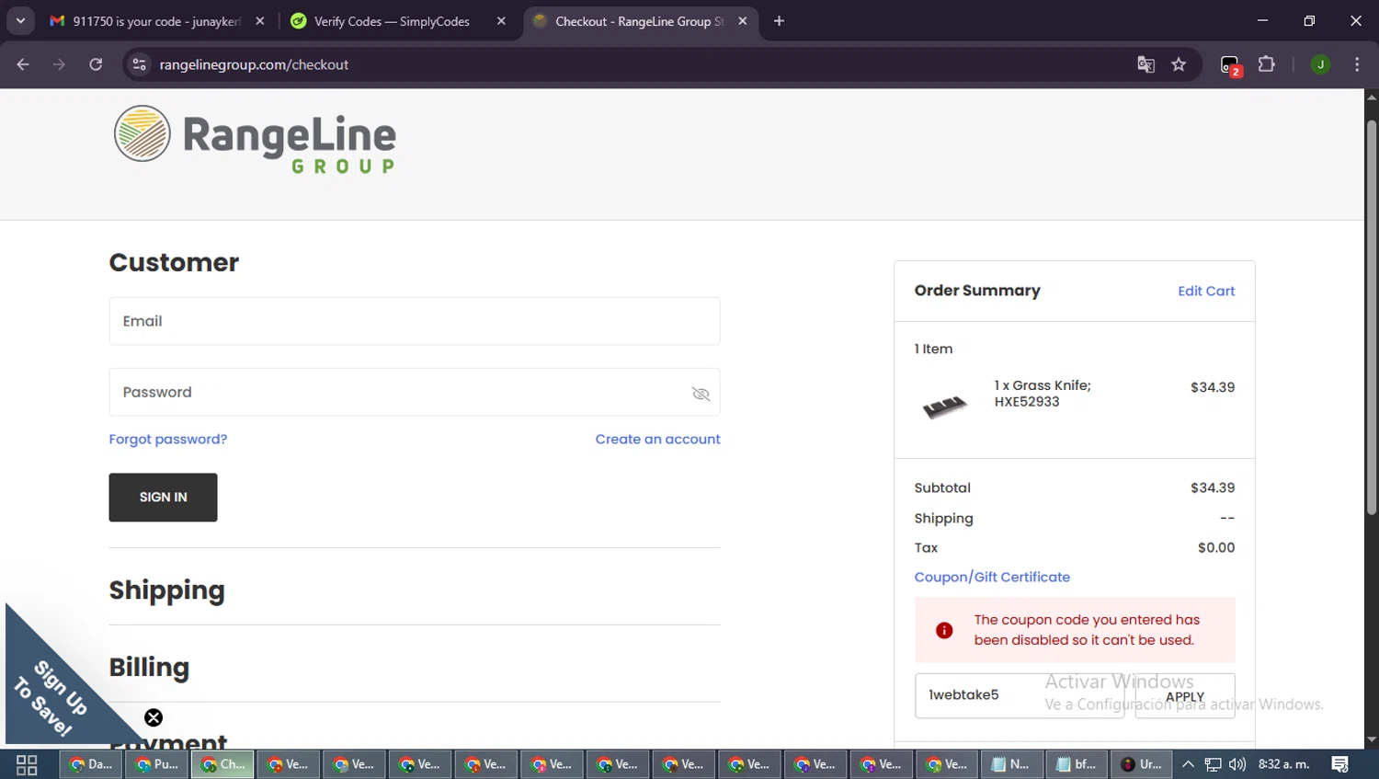The image size is (1379, 779).
Task: Go back to the previous page
Action: [x=23, y=64]
